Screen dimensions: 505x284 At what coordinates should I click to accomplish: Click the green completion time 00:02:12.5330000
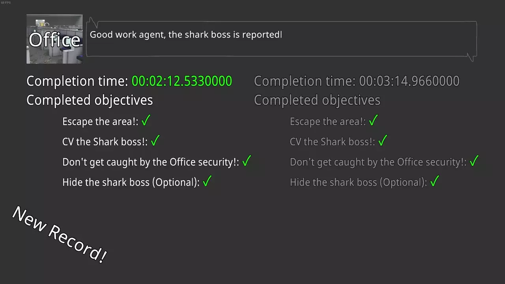[181, 81]
